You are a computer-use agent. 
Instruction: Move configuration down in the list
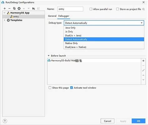click(x=29, y=8)
